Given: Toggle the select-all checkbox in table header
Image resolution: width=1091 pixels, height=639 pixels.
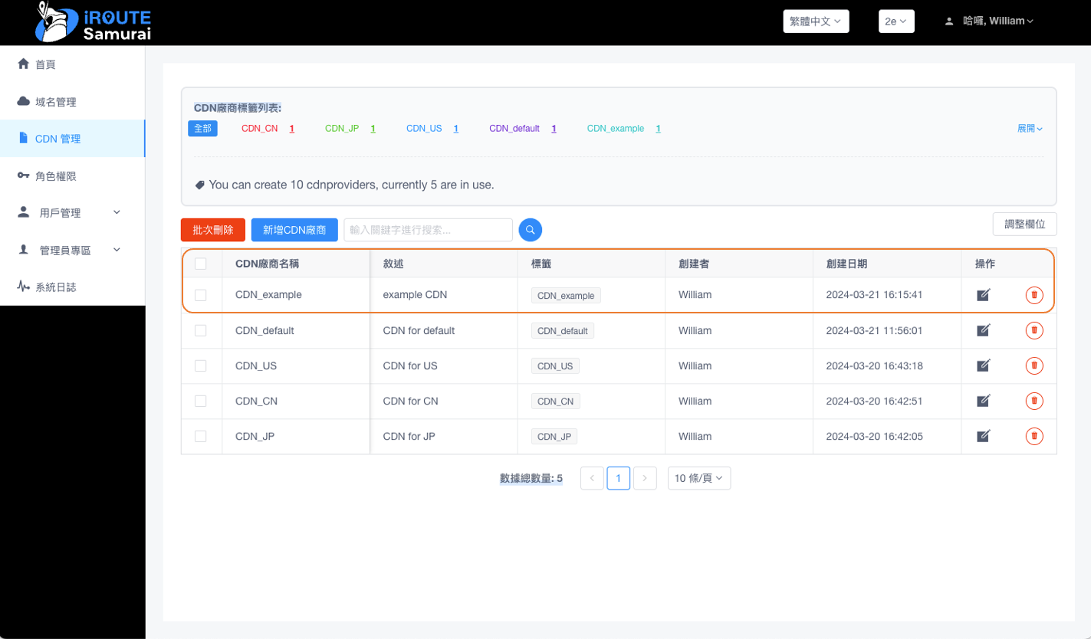Looking at the screenshot, I should pyautogui.click(x=201, y=264).
